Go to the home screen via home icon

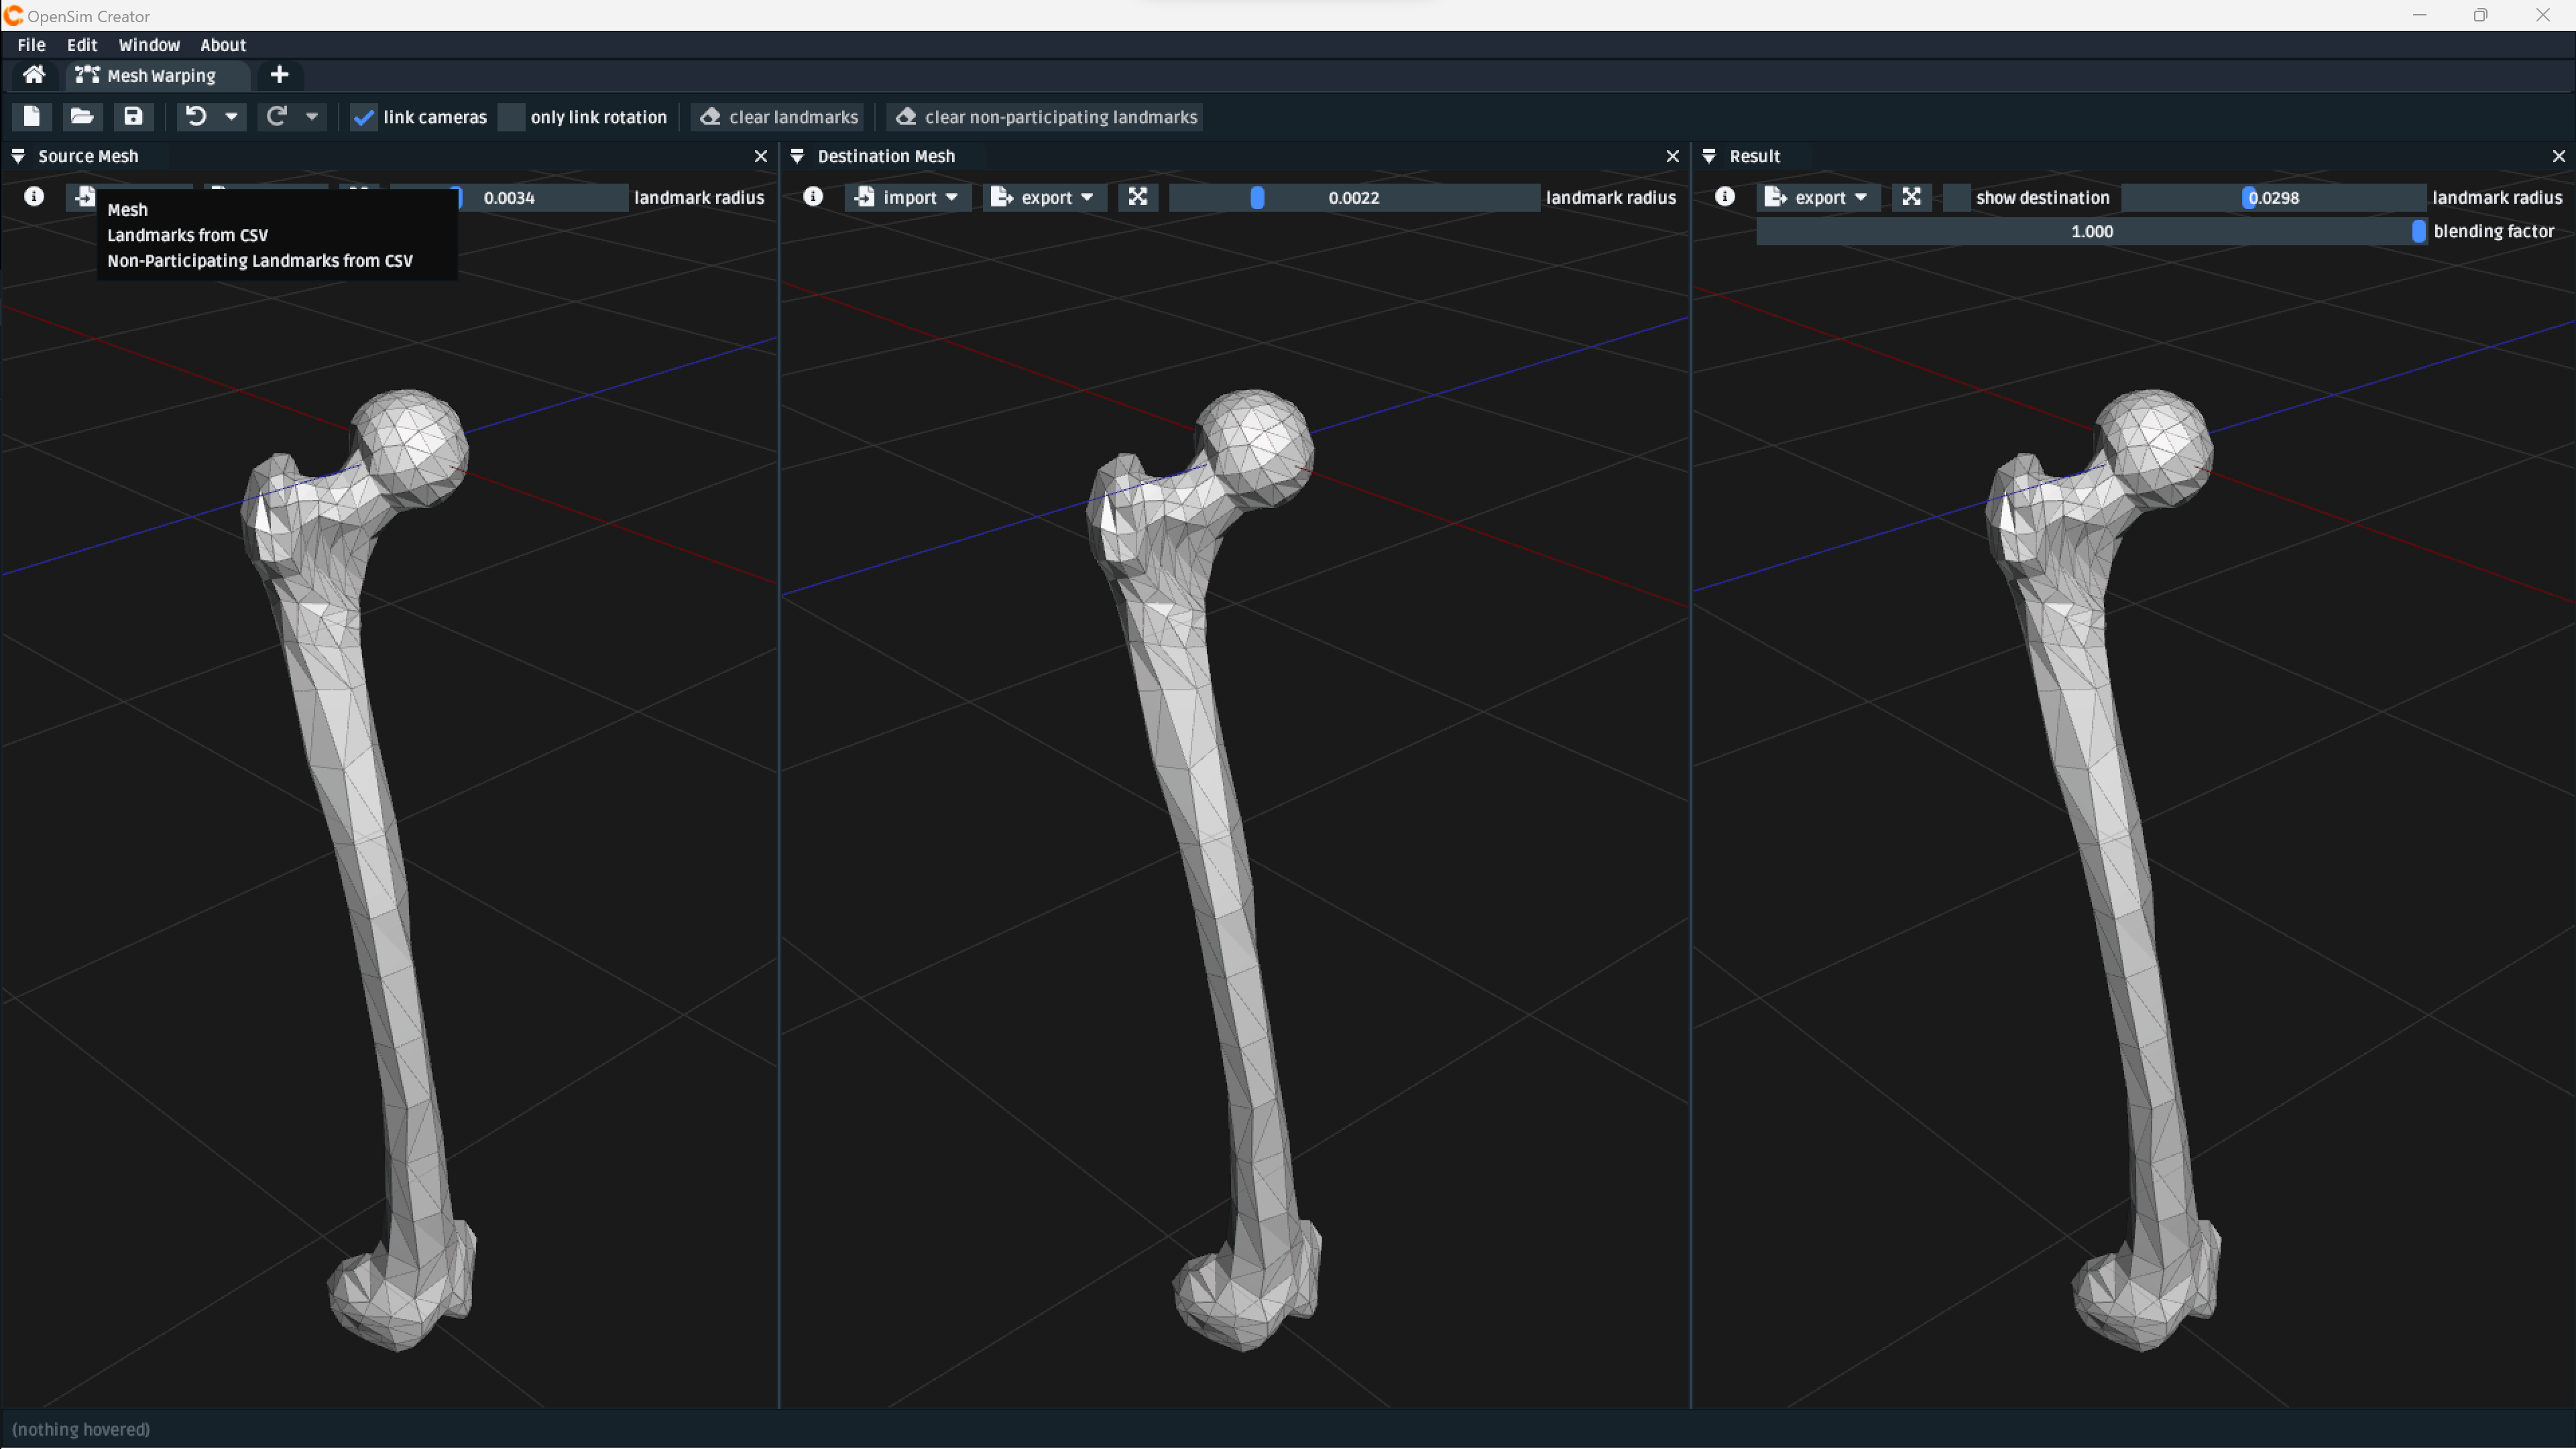click(x=33, y=74)
